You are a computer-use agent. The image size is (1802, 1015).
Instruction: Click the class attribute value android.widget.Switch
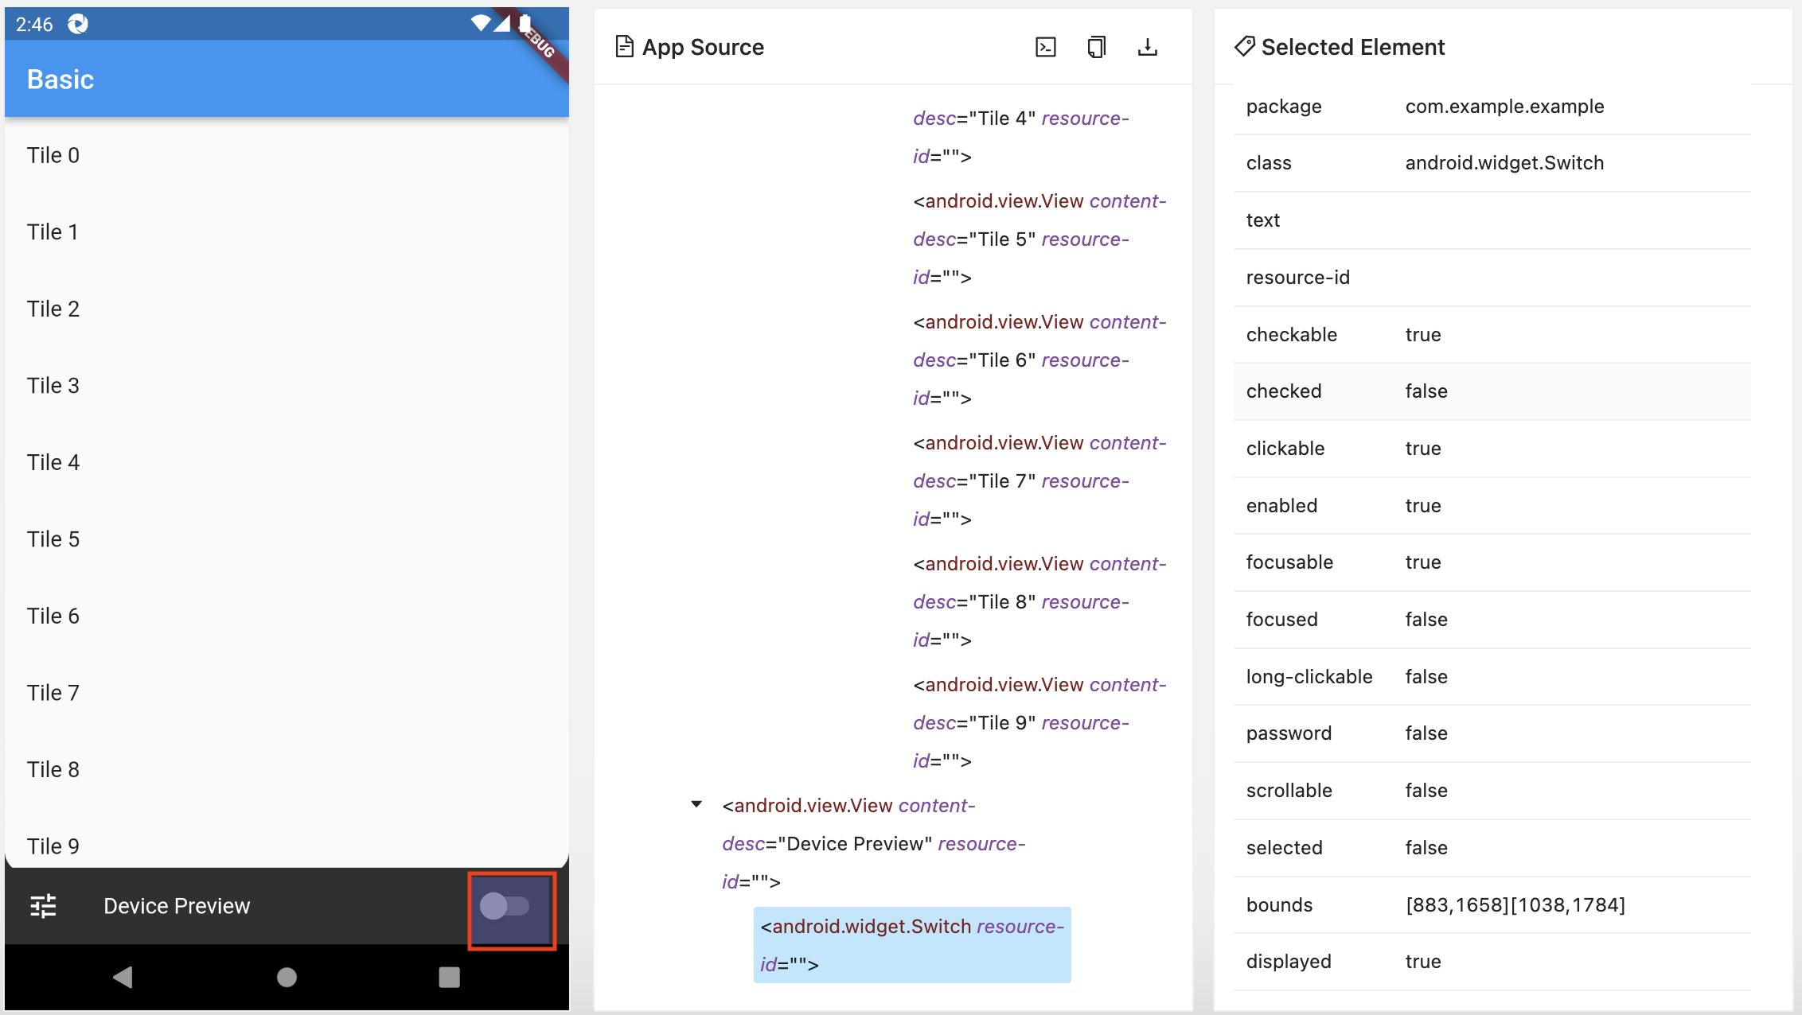coord(1504,163)
